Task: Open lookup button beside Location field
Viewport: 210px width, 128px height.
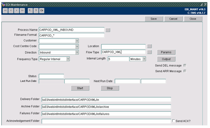Action: click(x=150, y=46)
